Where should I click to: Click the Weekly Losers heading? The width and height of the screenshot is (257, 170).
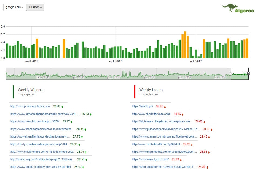151,90
